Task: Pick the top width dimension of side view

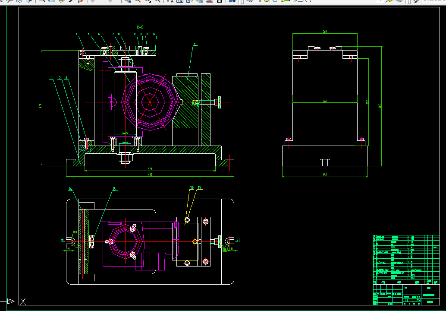Action: tap(325, 32)
